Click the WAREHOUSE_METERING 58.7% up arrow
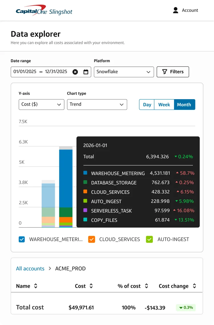This screenshot has height=325, width=214. [x=177, y=173]
